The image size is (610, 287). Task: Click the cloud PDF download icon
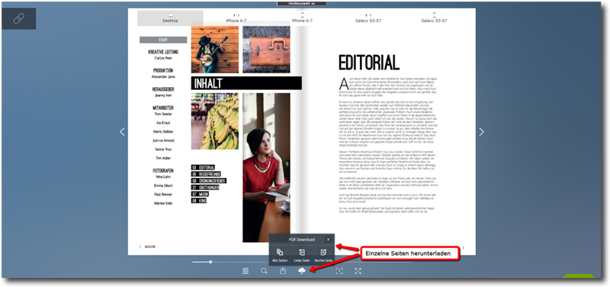click(302, 271)
